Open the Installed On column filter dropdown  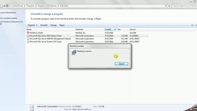click(x=115, y=30)
